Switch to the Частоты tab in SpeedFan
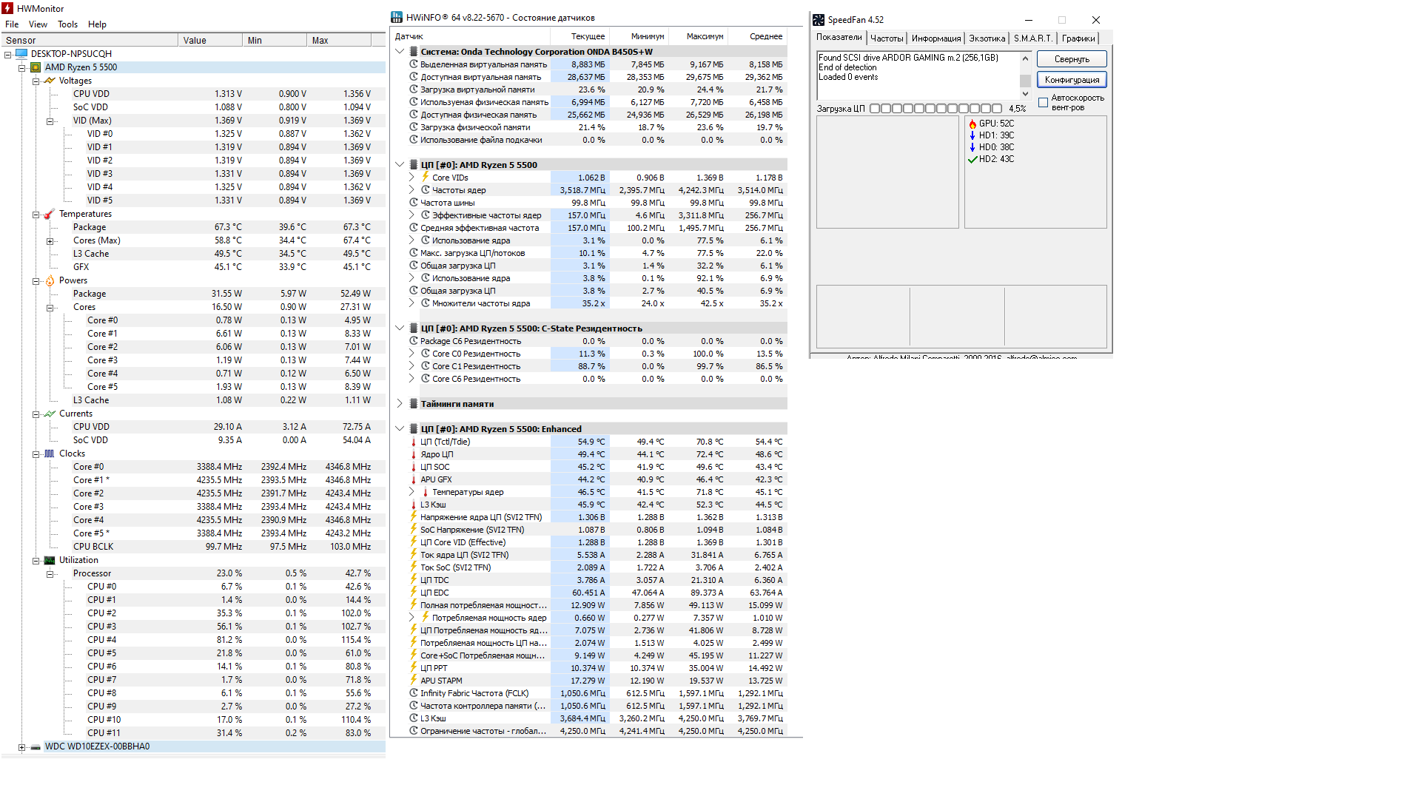1421x799 pixels. [x=887, y=38]
